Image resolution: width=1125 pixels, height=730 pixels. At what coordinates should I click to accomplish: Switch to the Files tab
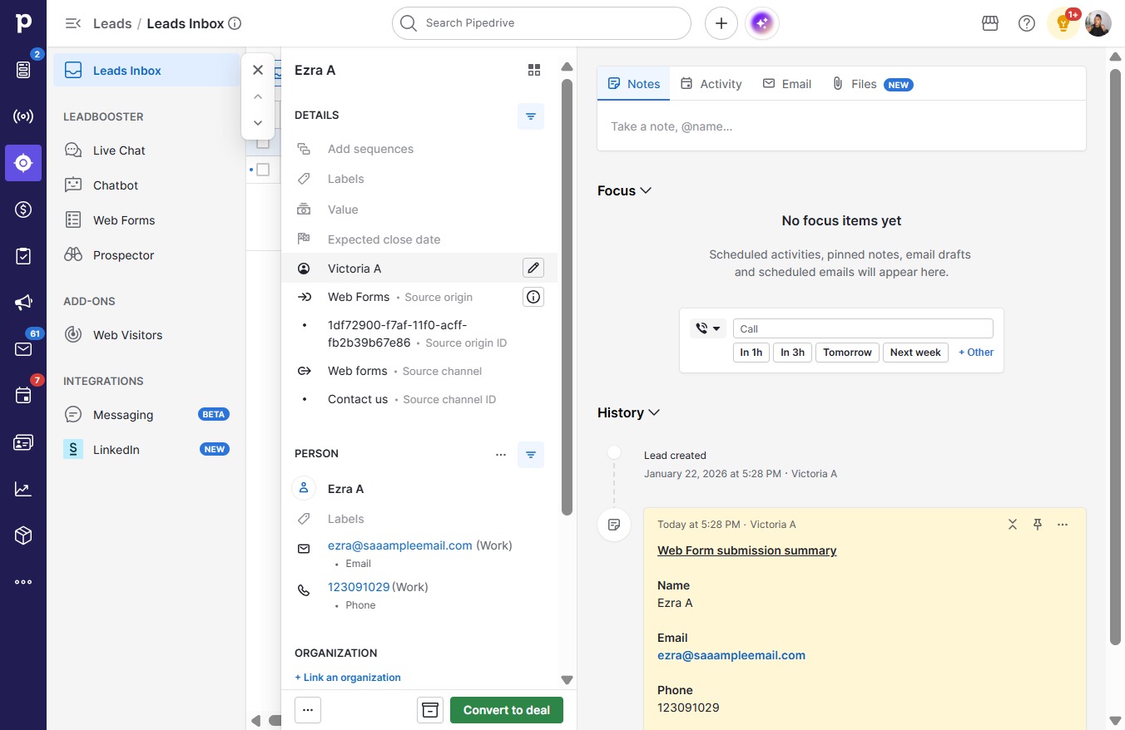tap(873, 84)
